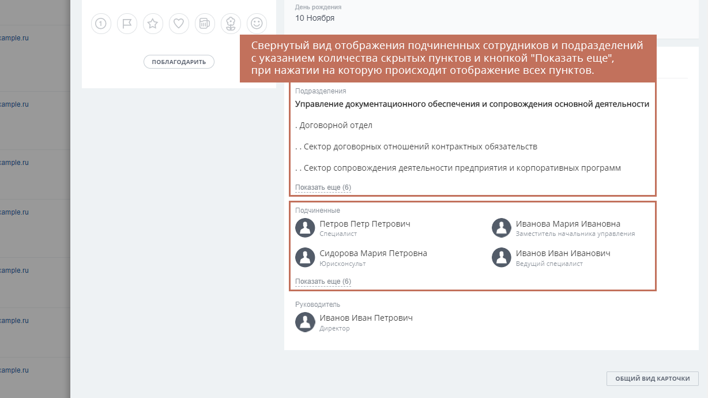This screenshot has height=398, width=708.
Task: Click the ПОБЛАГОДАРИТЬ button
Action: (x=179, y=62)
